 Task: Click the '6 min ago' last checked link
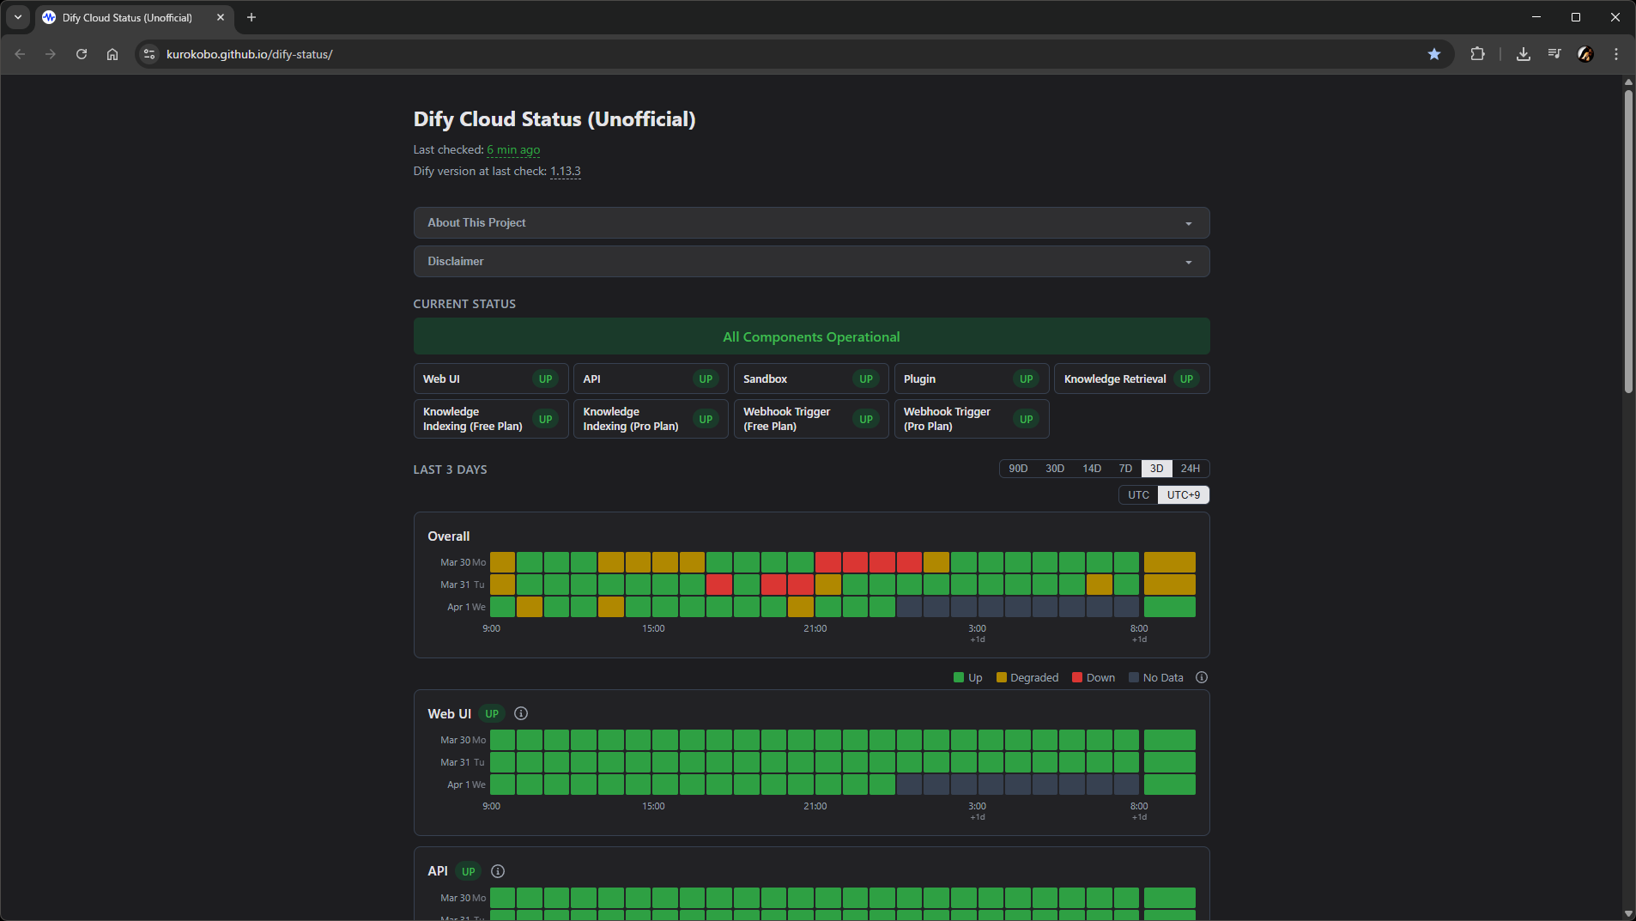[x=513, y=150]
